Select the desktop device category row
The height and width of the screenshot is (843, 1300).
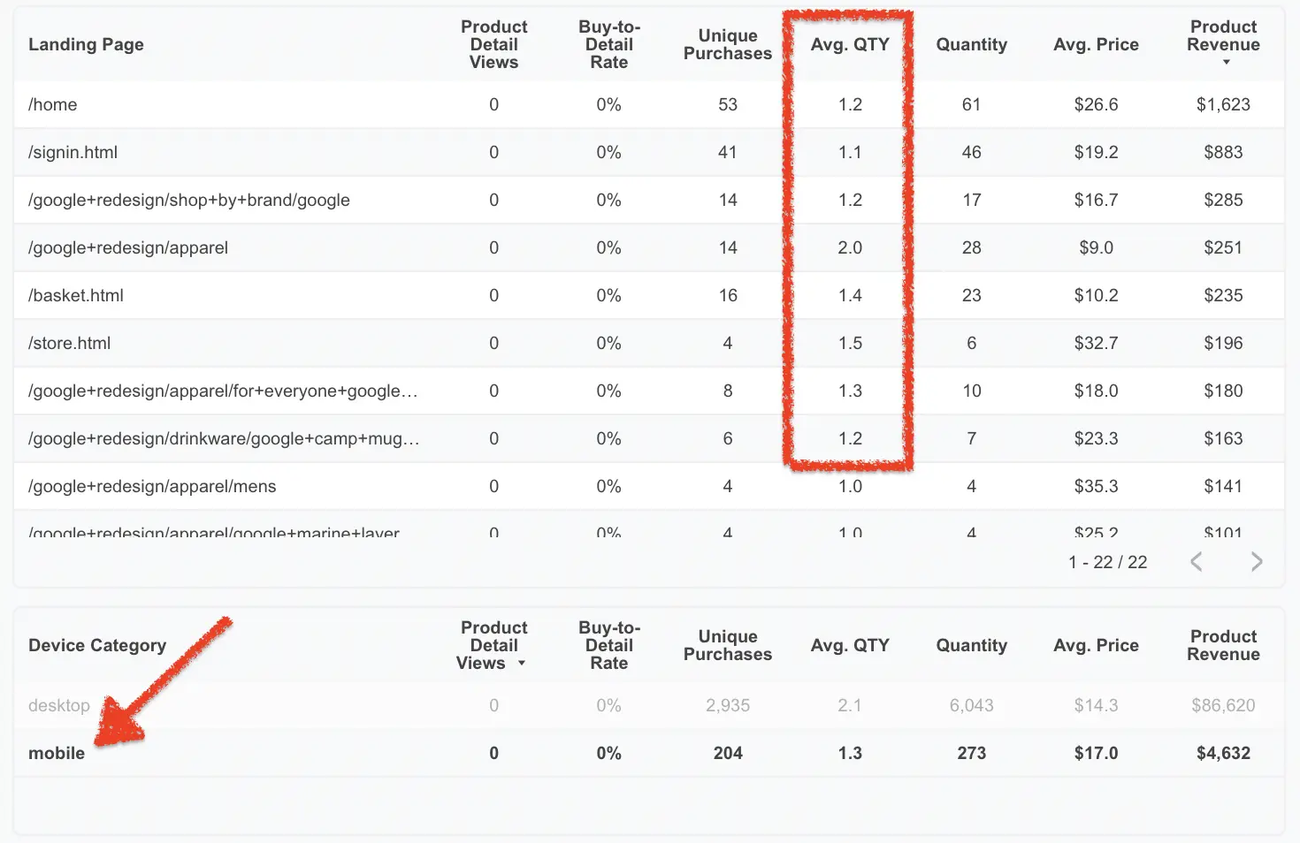click(x=648, y=706)
